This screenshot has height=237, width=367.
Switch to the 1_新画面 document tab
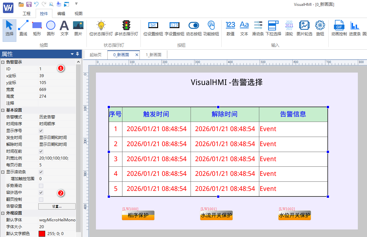[154, 55]
